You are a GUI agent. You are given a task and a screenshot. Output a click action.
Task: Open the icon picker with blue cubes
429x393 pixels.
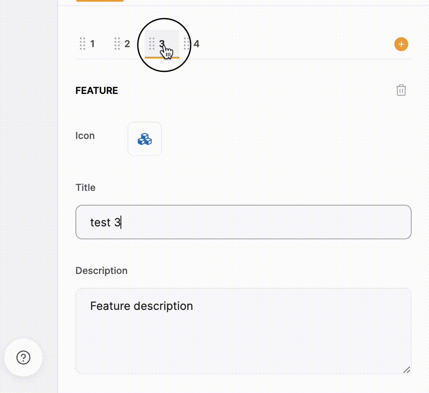click(x=145, y=139)
